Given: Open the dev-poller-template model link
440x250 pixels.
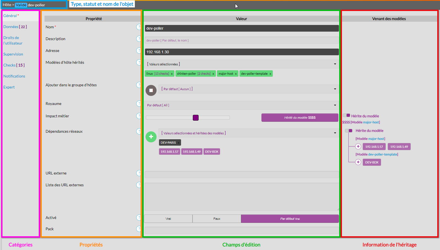Looking at the screenshot, I should pos(383,154).
